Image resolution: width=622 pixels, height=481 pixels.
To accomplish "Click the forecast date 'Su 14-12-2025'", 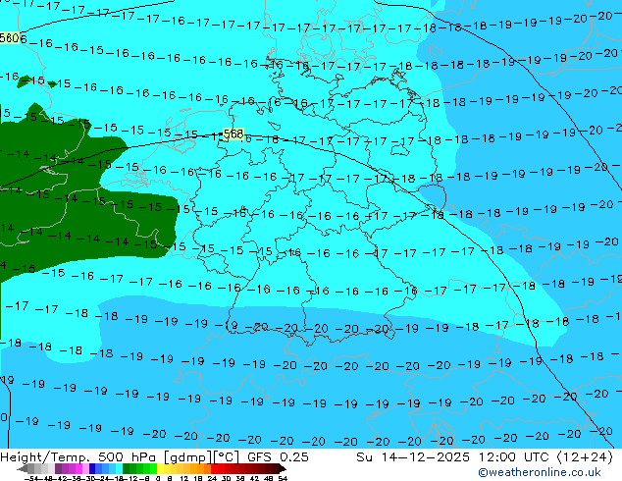I will coord(413,457).
